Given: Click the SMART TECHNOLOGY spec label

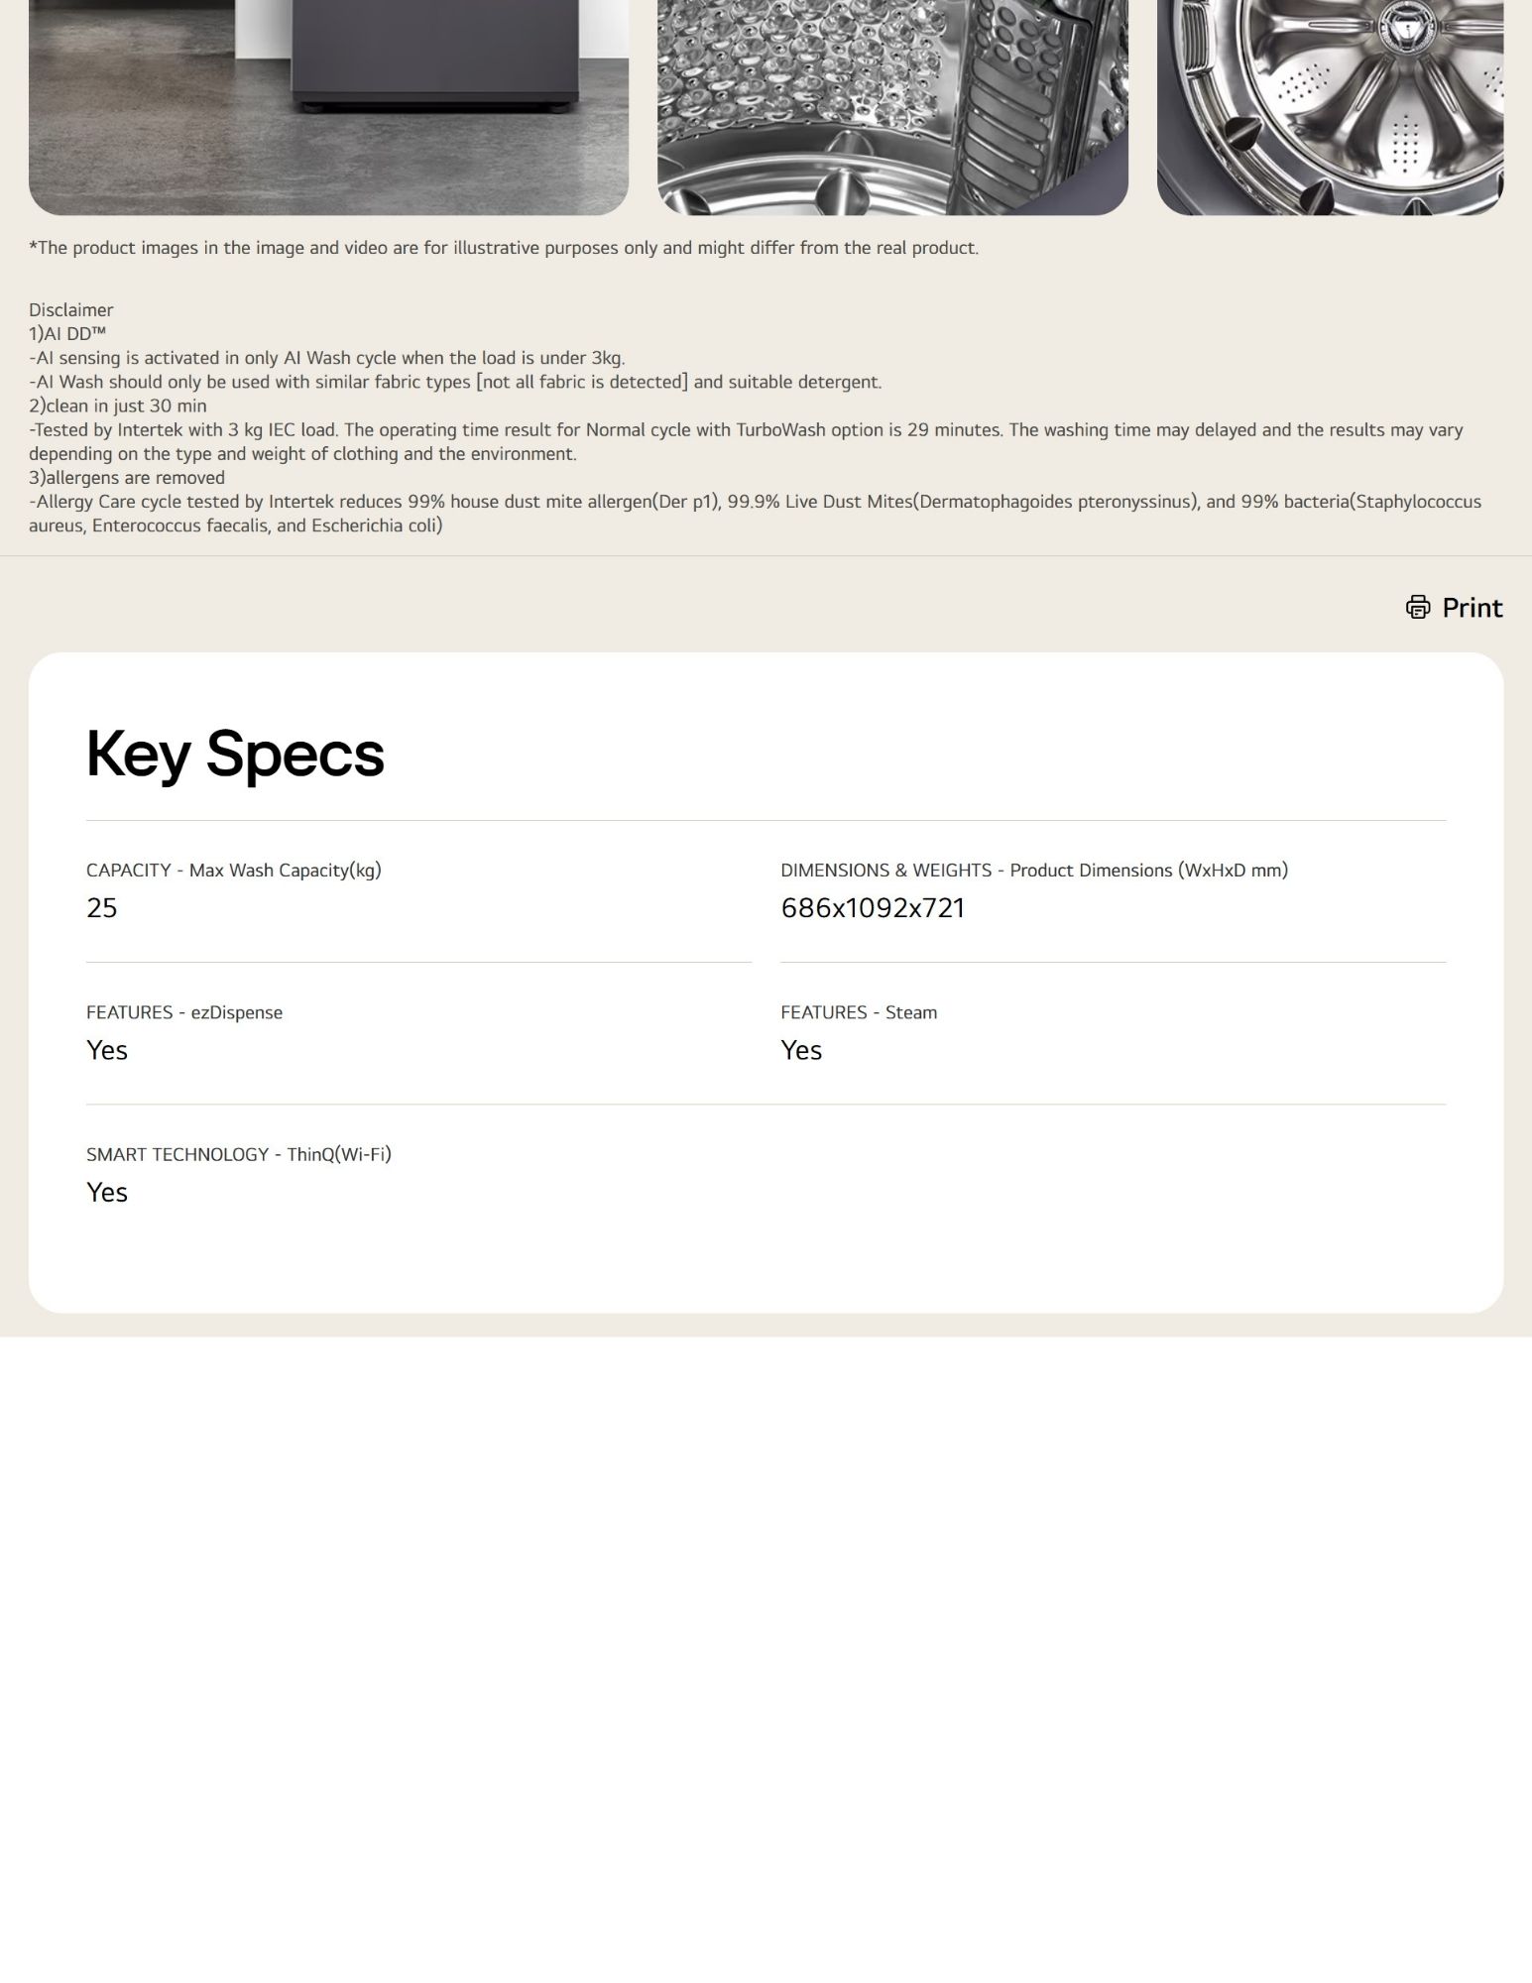Looking at the screenshot, I should tap(238, 1154).
